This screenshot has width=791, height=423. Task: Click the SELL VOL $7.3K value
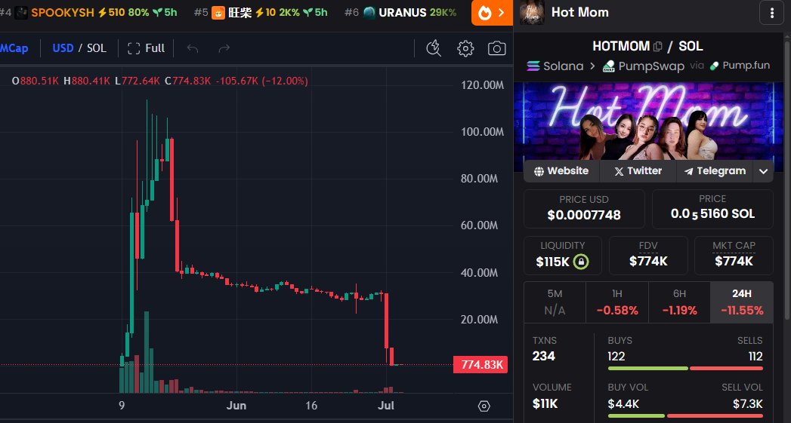748,404
